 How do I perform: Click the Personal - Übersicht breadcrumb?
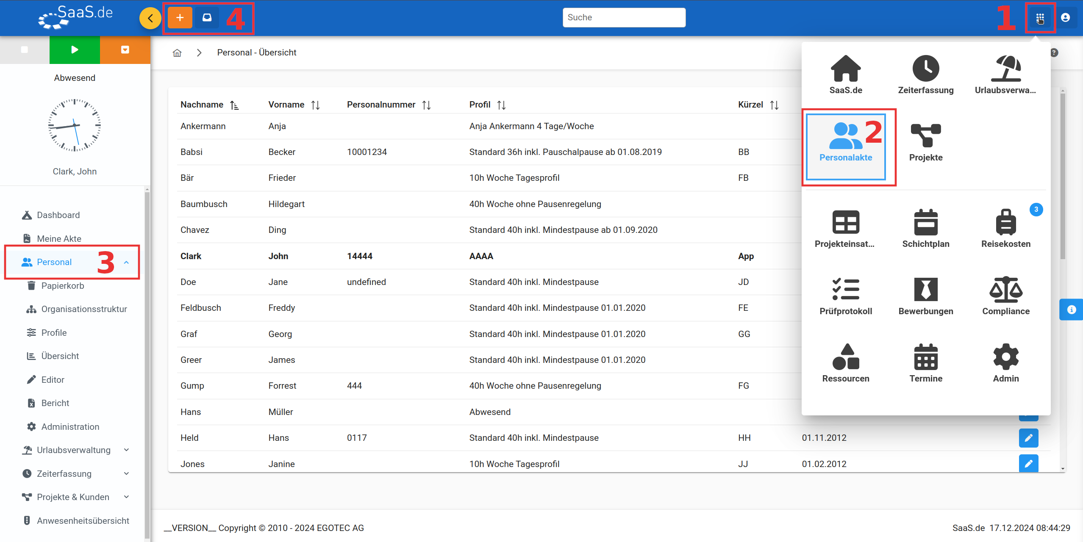point(256,53)
